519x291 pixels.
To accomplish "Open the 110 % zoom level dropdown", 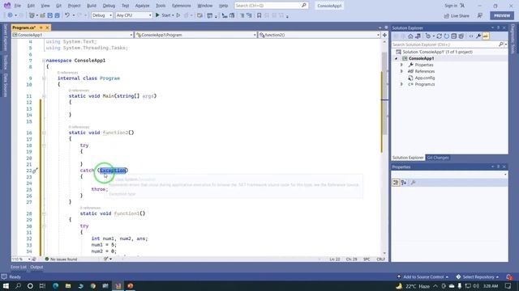I will pos(21,259).
